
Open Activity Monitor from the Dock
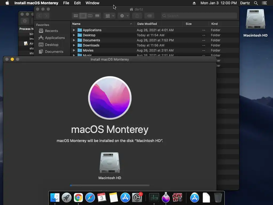point(154,198)
